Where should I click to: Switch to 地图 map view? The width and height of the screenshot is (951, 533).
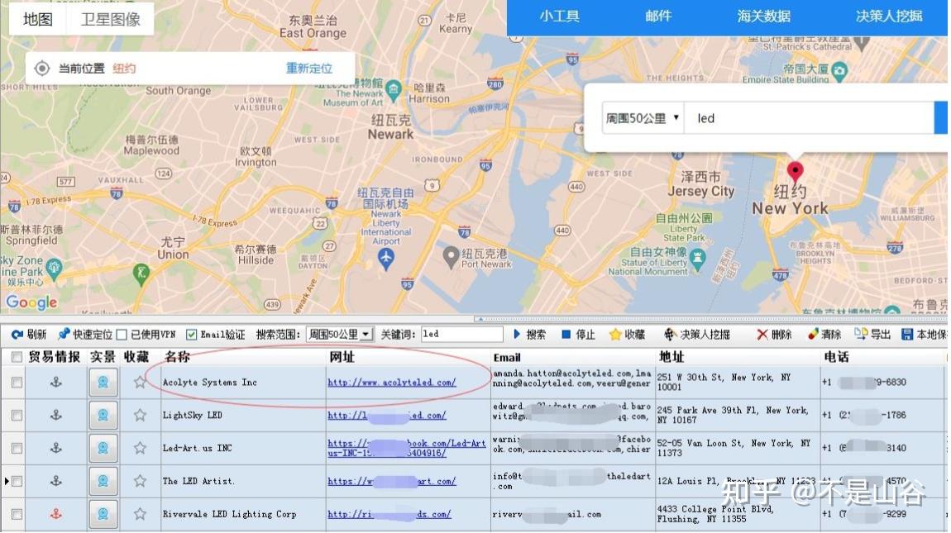pos(37,19)
